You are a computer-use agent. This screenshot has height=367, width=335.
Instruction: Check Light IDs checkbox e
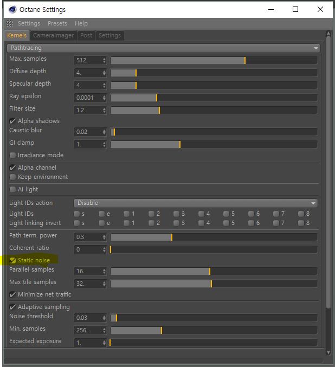point(101,214)
